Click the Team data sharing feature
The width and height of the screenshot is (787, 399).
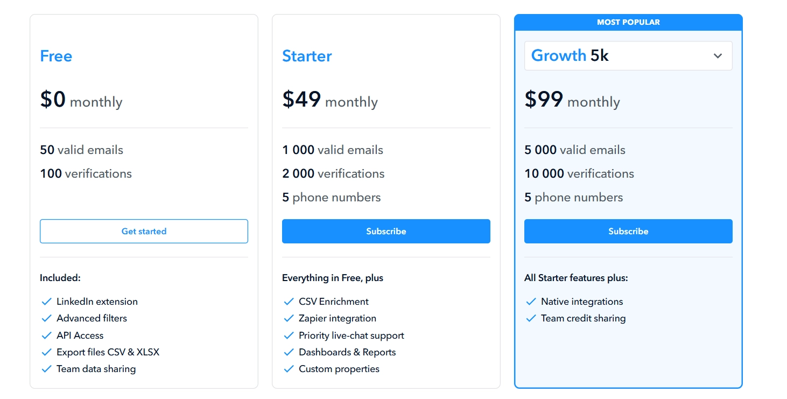[x=96, y=369]
